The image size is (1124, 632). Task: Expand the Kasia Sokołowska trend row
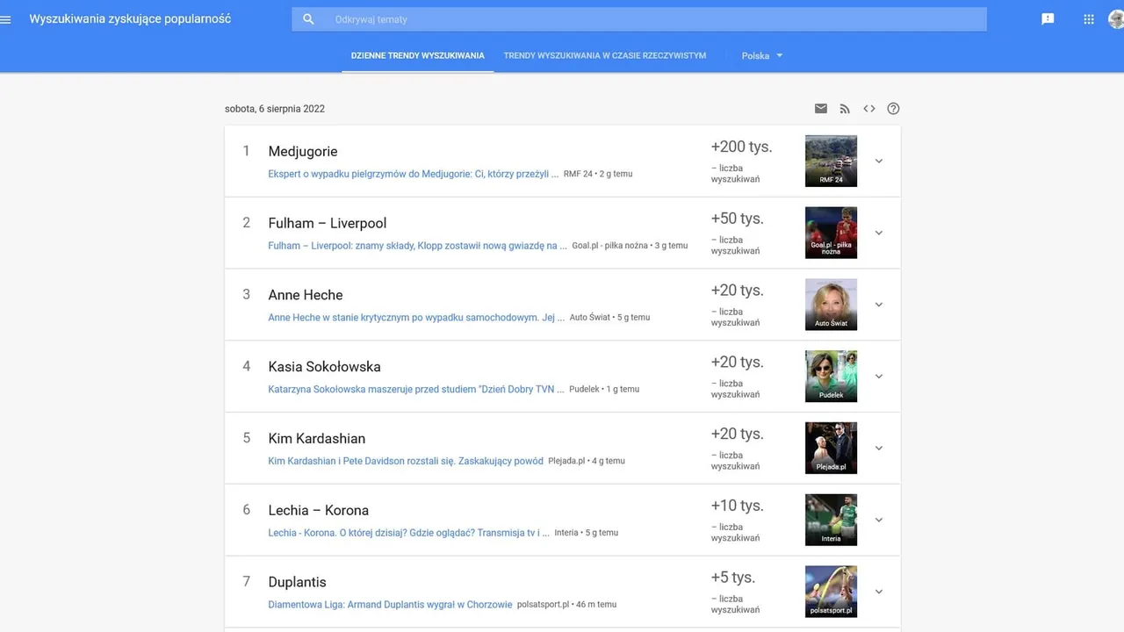coord(879,377)
